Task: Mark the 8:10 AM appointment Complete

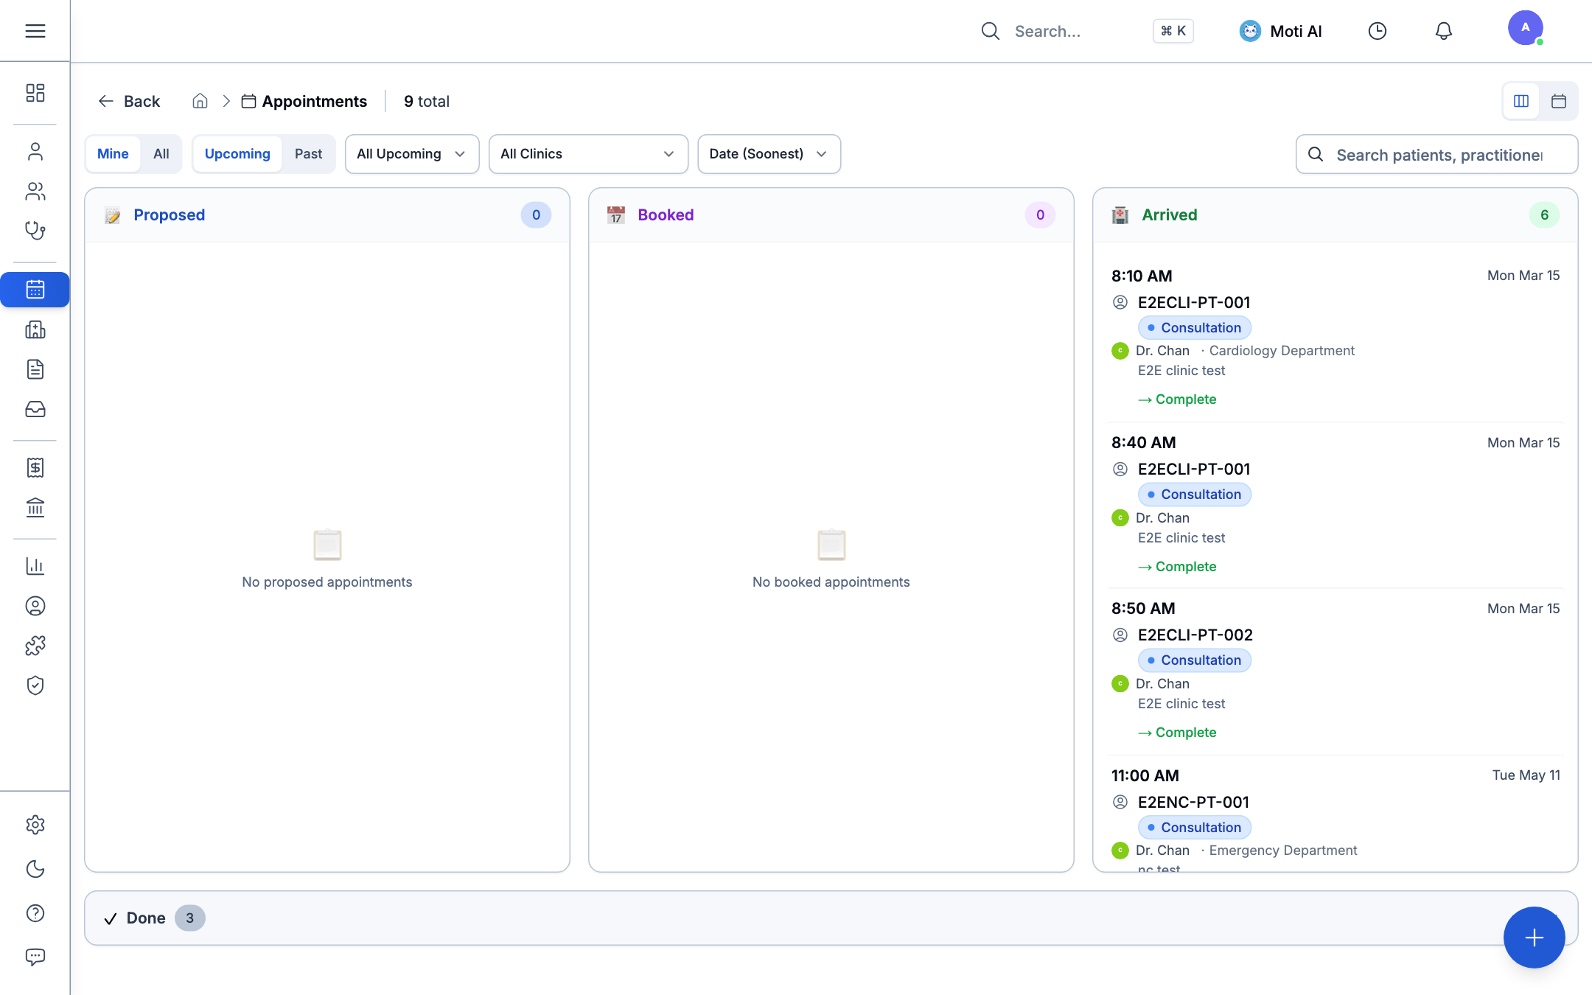Action: [1177, 399]
